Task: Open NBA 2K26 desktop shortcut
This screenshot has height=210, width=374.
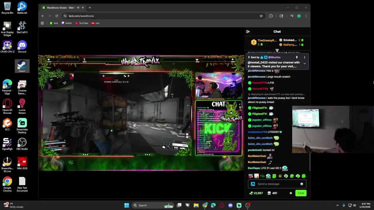Action: [x=22, y=163]
